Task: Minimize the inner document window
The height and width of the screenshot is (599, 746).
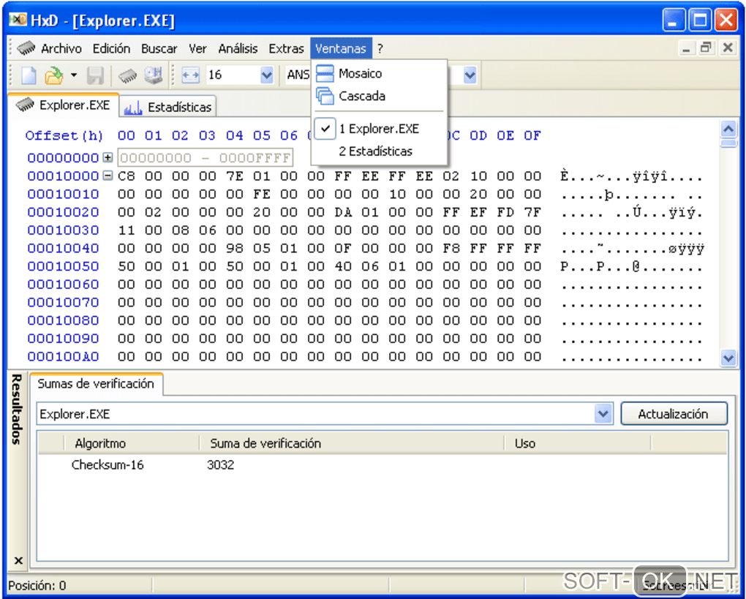Action: coord(685,48)
